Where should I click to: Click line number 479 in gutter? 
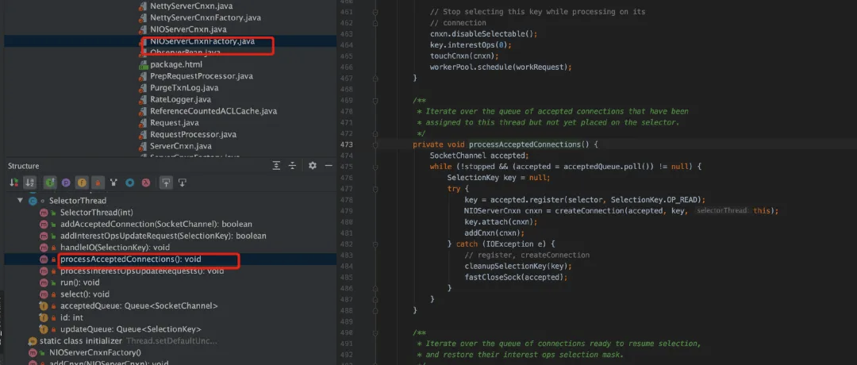[x=346, y=211]
